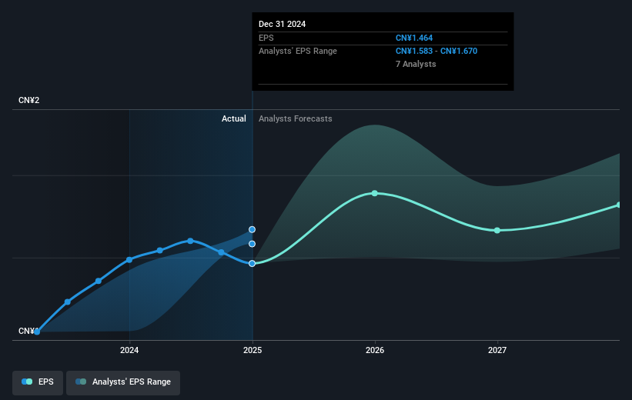Click the Analysts' EPS Range color swatch
The width and height of the screenshot is (632, 400).
pos(81,382)
